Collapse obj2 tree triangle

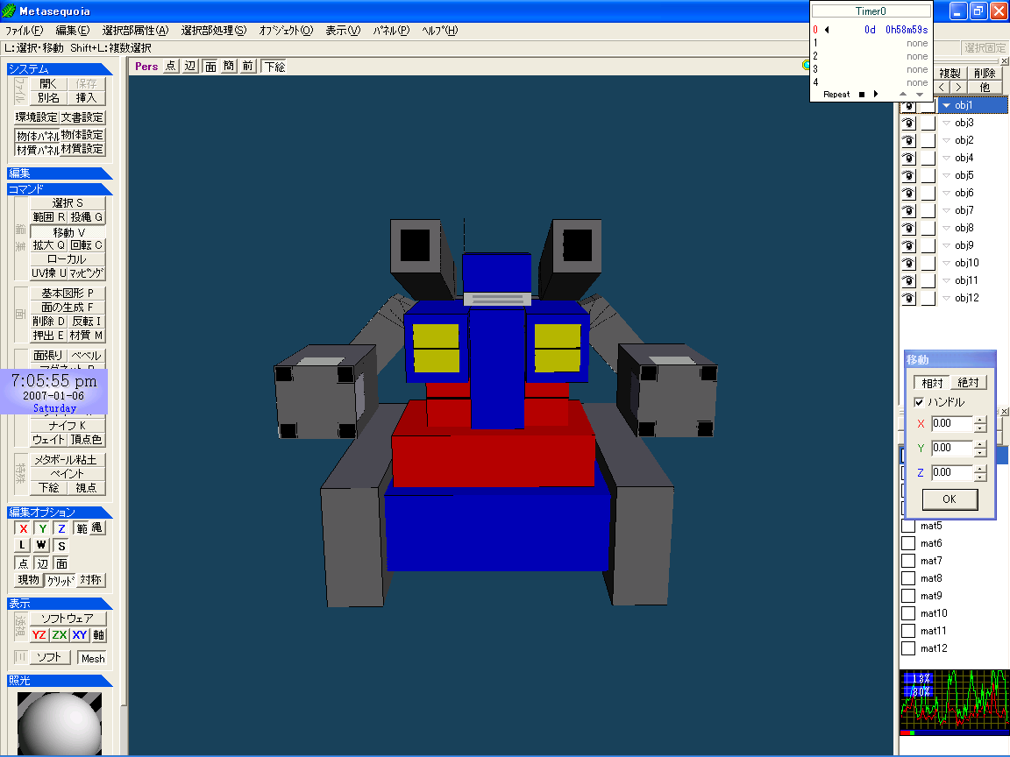pos(946,140)
